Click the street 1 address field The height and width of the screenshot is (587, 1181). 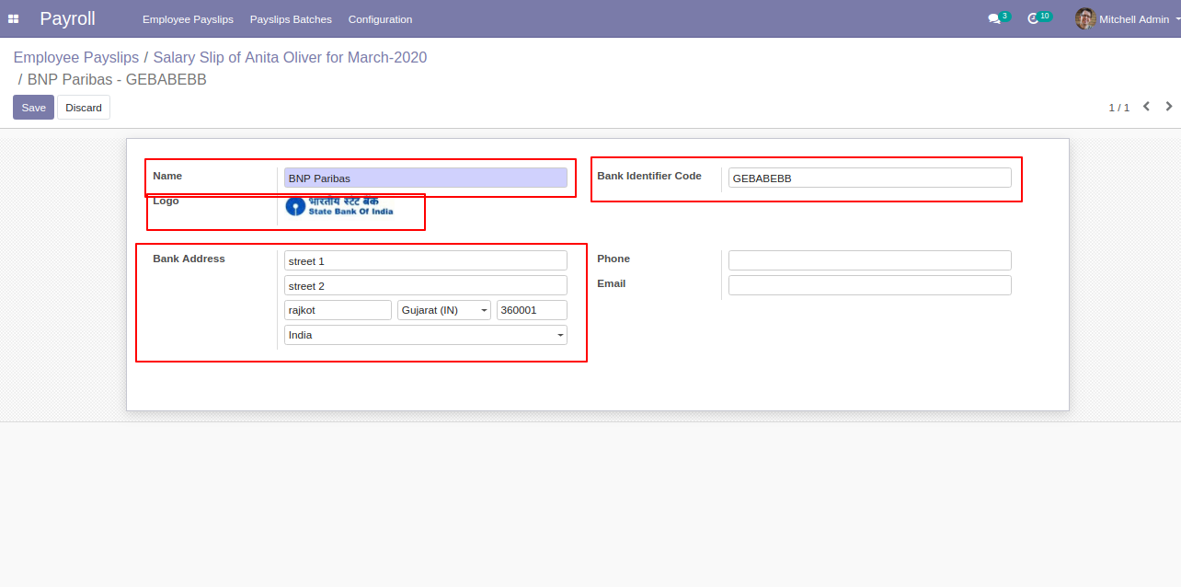(426, 261)
